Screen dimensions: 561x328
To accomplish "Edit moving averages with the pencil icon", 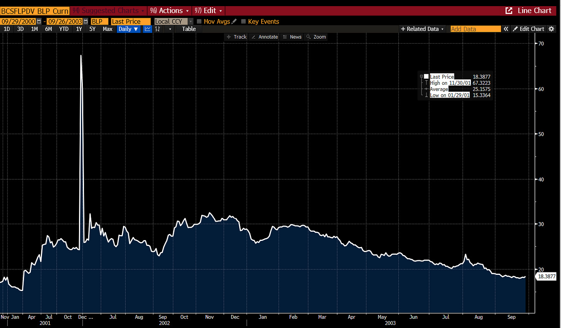I will [234, 22].
